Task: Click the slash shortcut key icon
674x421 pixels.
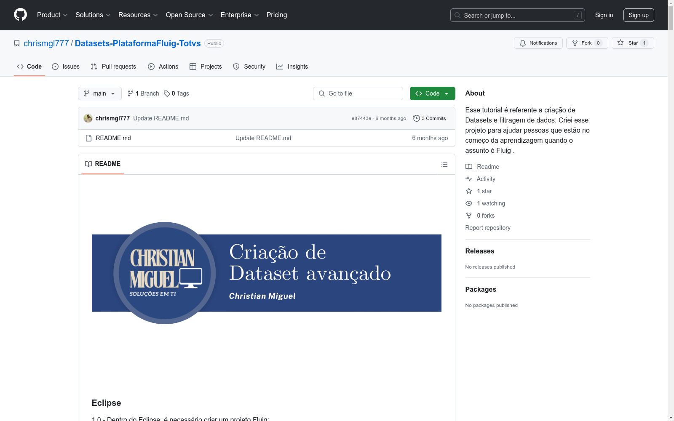Action: (578, 15)
